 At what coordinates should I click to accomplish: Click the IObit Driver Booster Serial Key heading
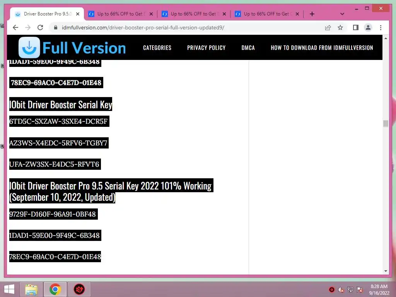[61, 104]
